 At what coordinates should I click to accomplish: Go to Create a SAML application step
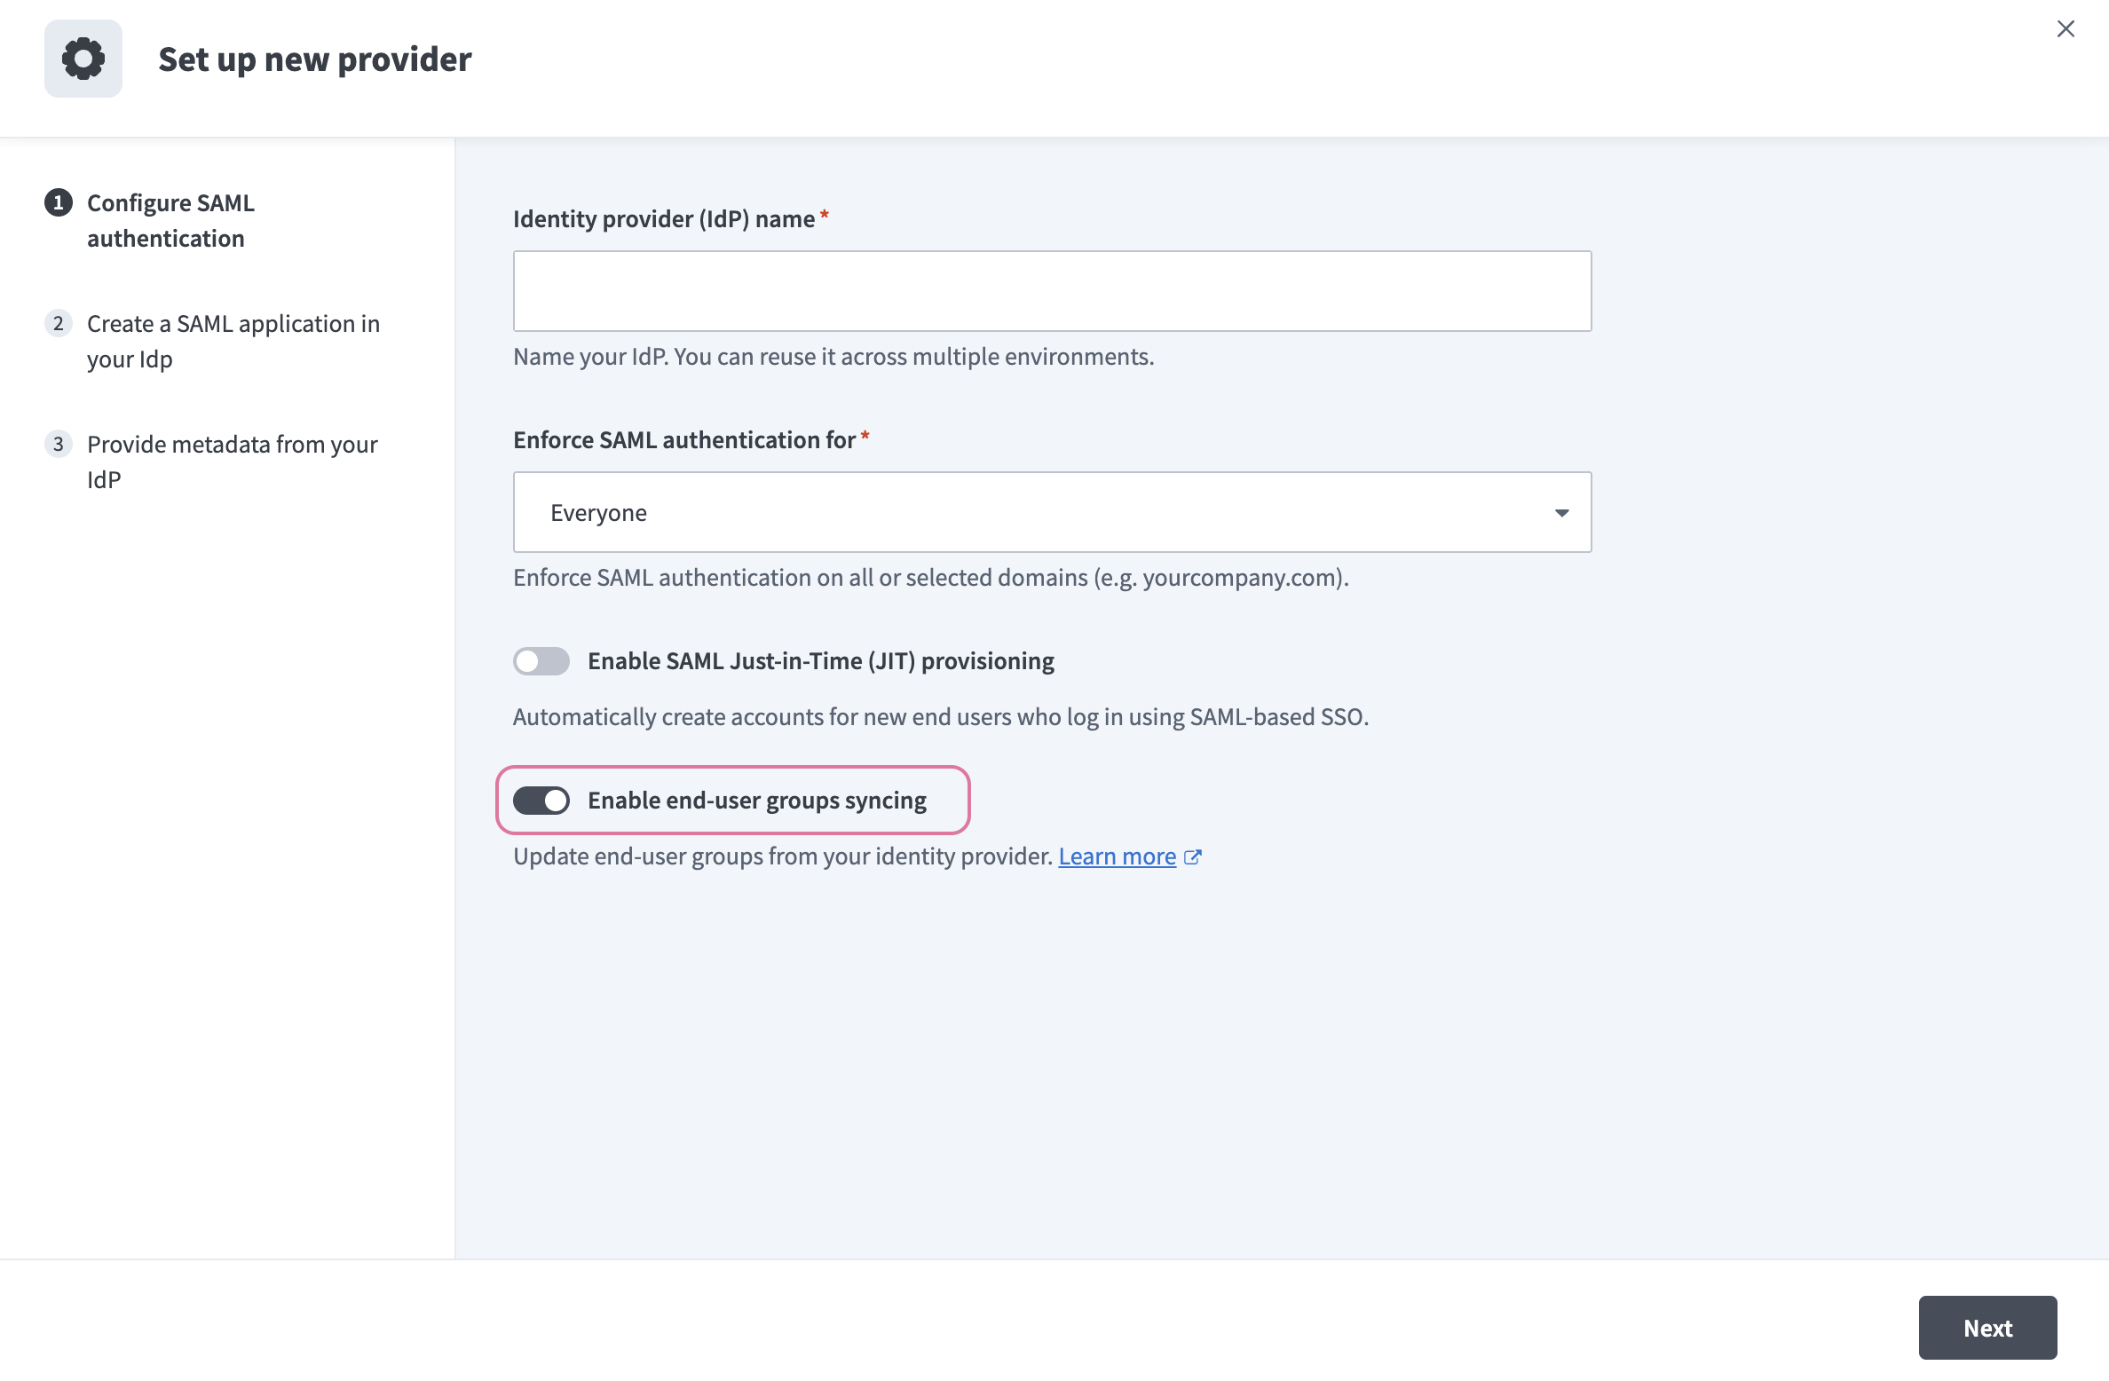tap(233, 341)
